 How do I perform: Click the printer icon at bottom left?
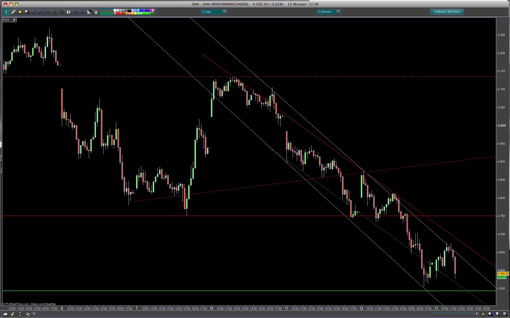[13, 314]
